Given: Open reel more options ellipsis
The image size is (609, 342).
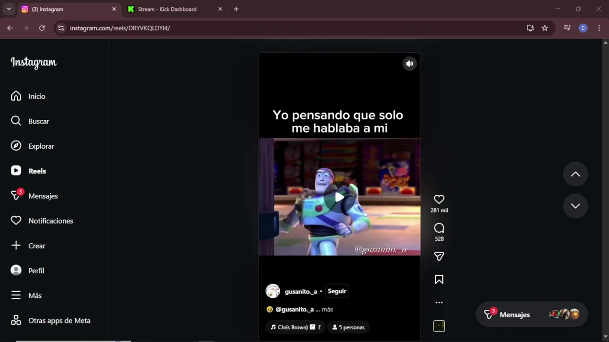Looking at the screenshot, I should point(439,303).
